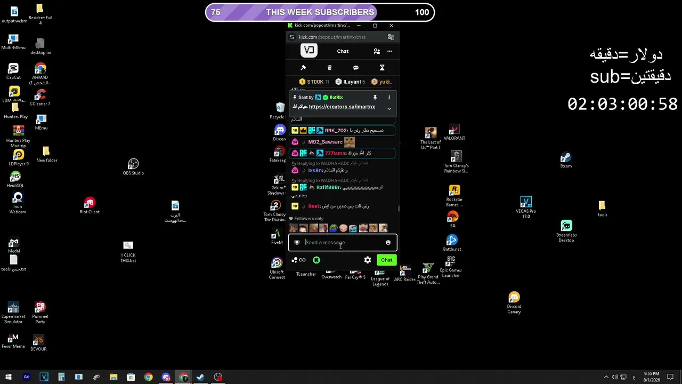Click username M92_Sawsan in chat
Viewport: 682px width, 384px height.
tap(324, 142)
